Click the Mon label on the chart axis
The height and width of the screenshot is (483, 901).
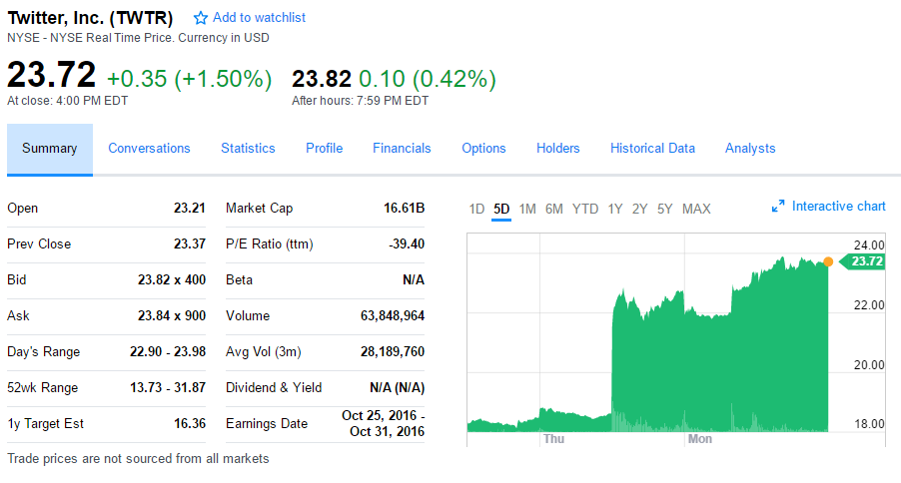click(700, 439)
